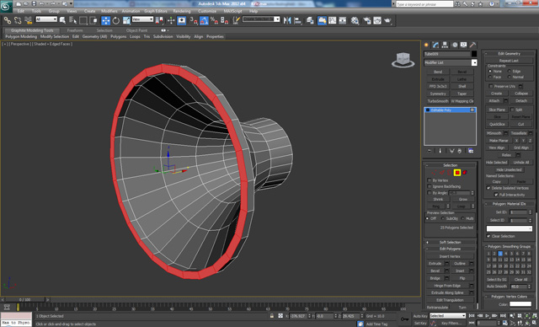Enable the By Angle checkbox
This screenshot has height=327, width=539.
430,193
